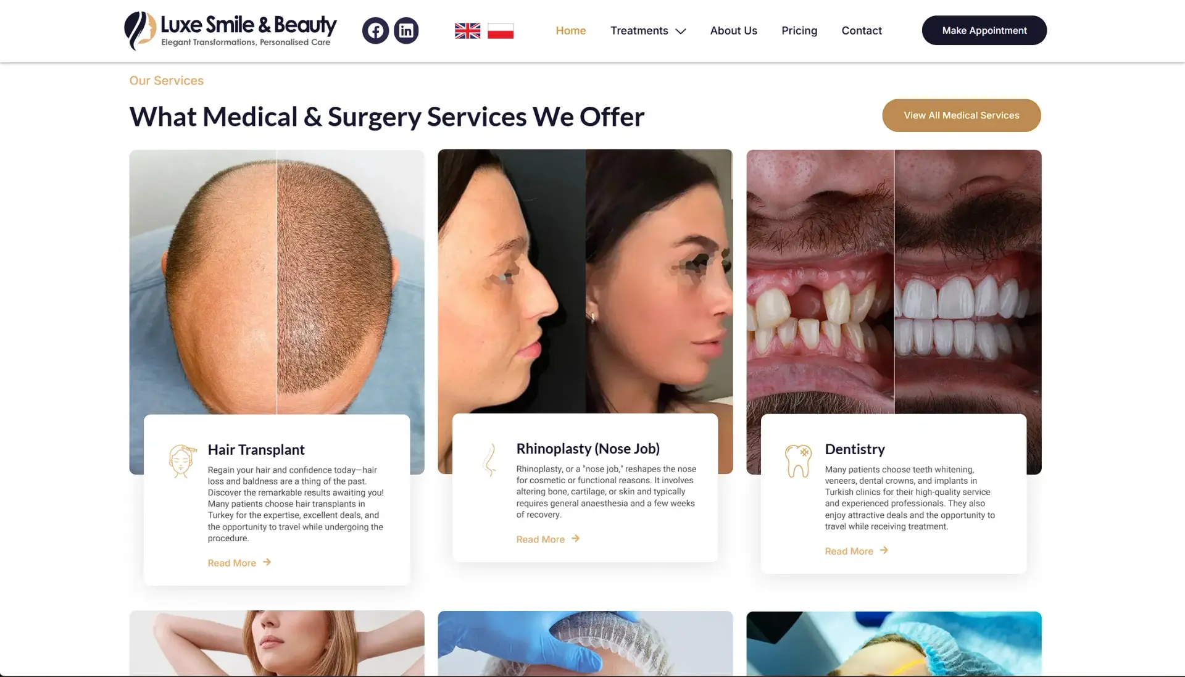Open the Treatments menu item
Screen dimensions: 1185x677
639,31
